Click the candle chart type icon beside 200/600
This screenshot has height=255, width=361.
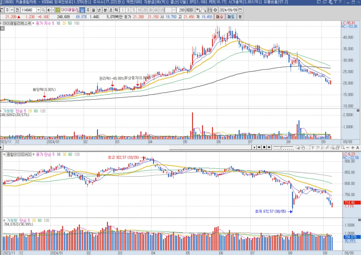(198, 10)
